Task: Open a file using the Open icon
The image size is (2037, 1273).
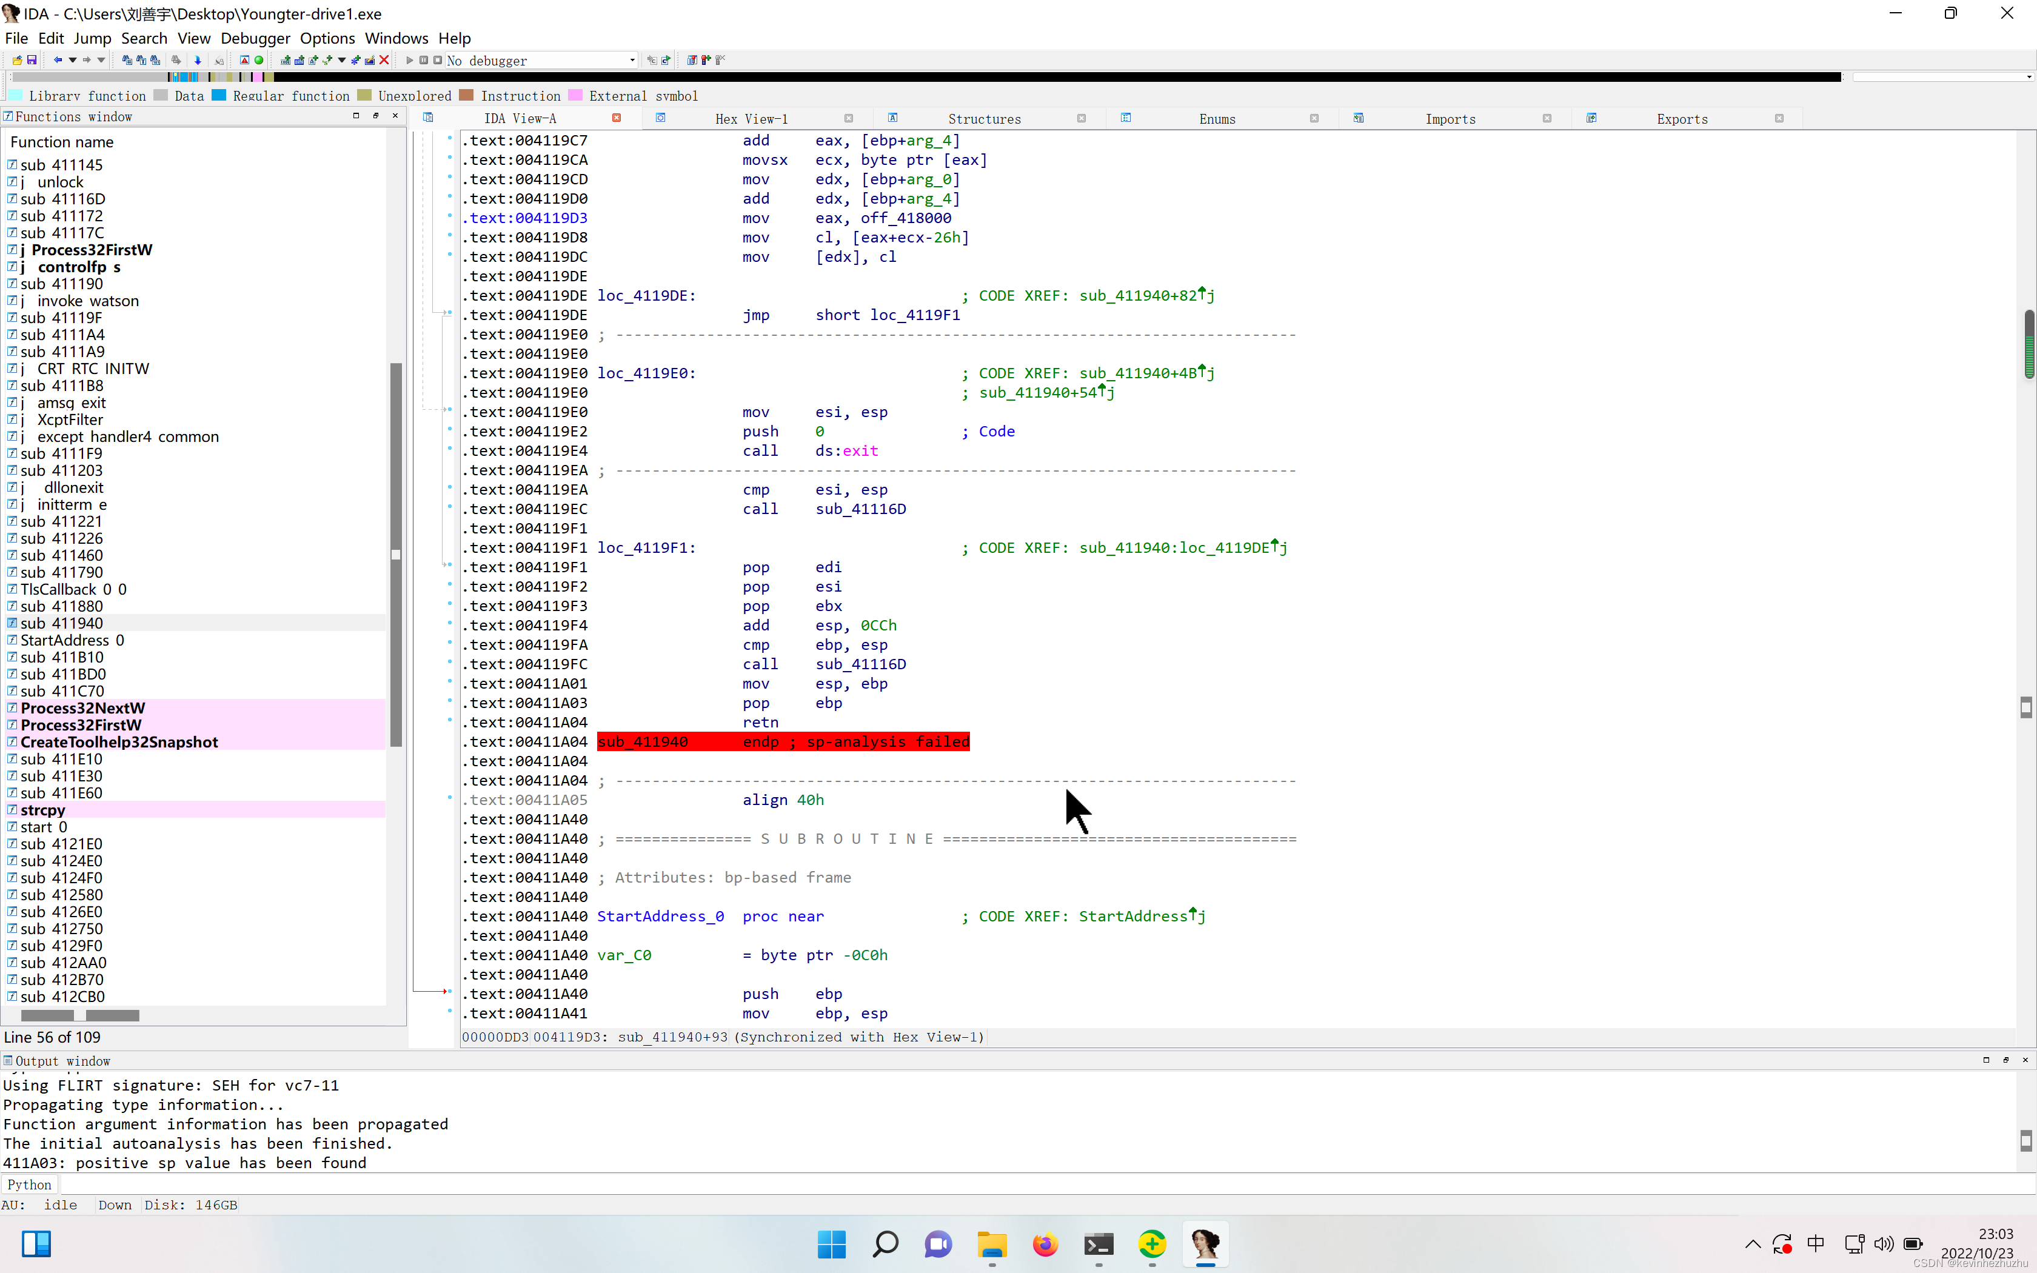Action: [18, 60]
